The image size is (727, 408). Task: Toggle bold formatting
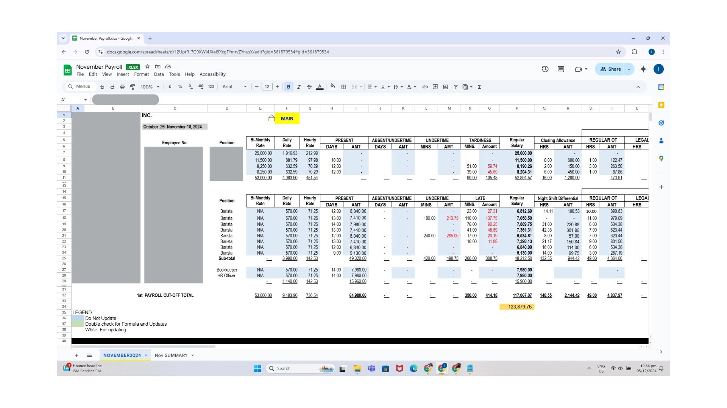point(289,87)
